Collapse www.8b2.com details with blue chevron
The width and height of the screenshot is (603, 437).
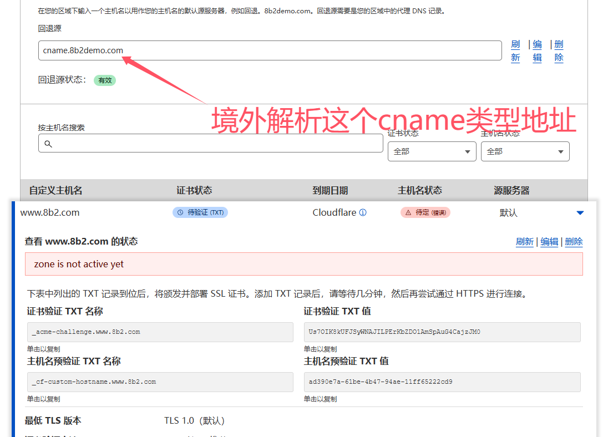[x=580, y=212]
